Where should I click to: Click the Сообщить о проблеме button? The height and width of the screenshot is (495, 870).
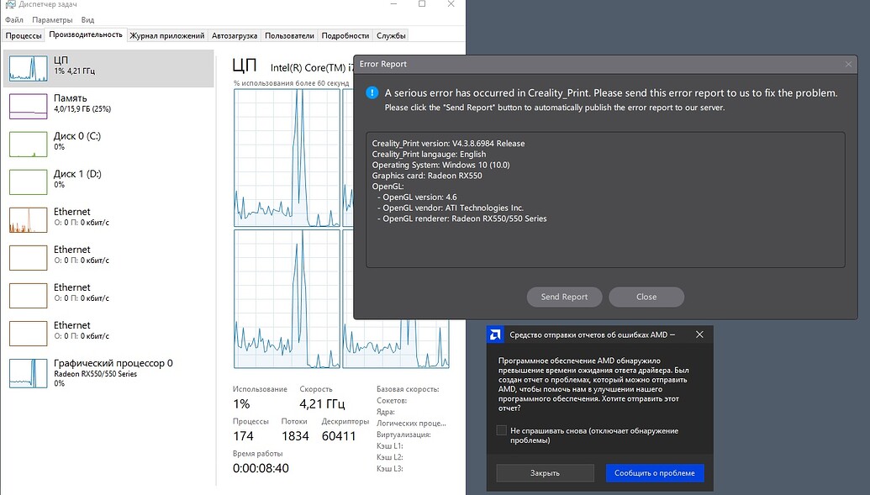[x=655, y=472]
